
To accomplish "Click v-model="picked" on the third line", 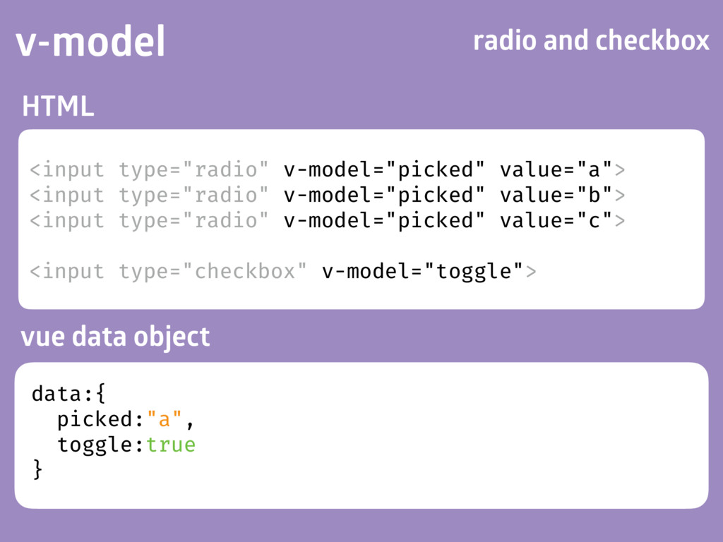I will (x=384, y=221).
